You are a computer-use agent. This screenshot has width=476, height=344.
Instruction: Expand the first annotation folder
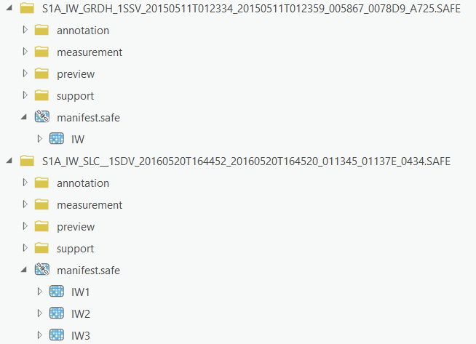(x=25, y=30)
